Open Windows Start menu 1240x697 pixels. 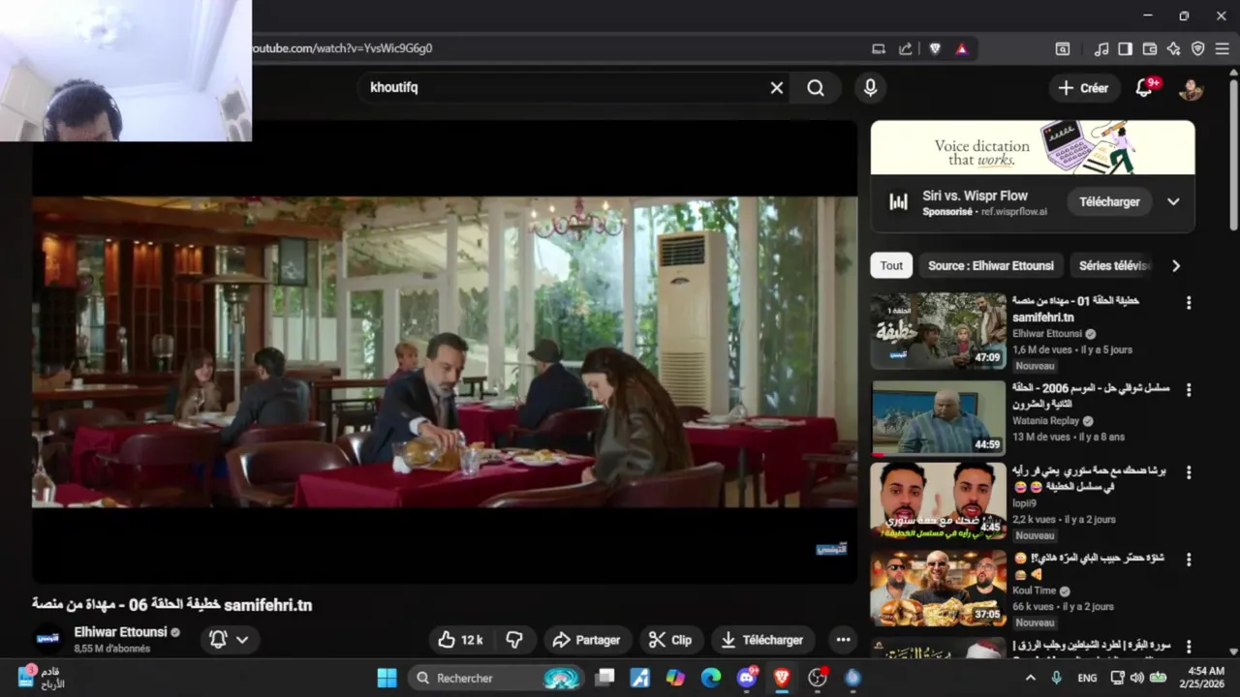387,678
